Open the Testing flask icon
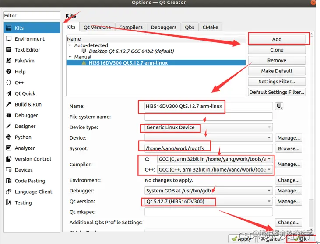This screenshot has width=320, height=244. 9,203
